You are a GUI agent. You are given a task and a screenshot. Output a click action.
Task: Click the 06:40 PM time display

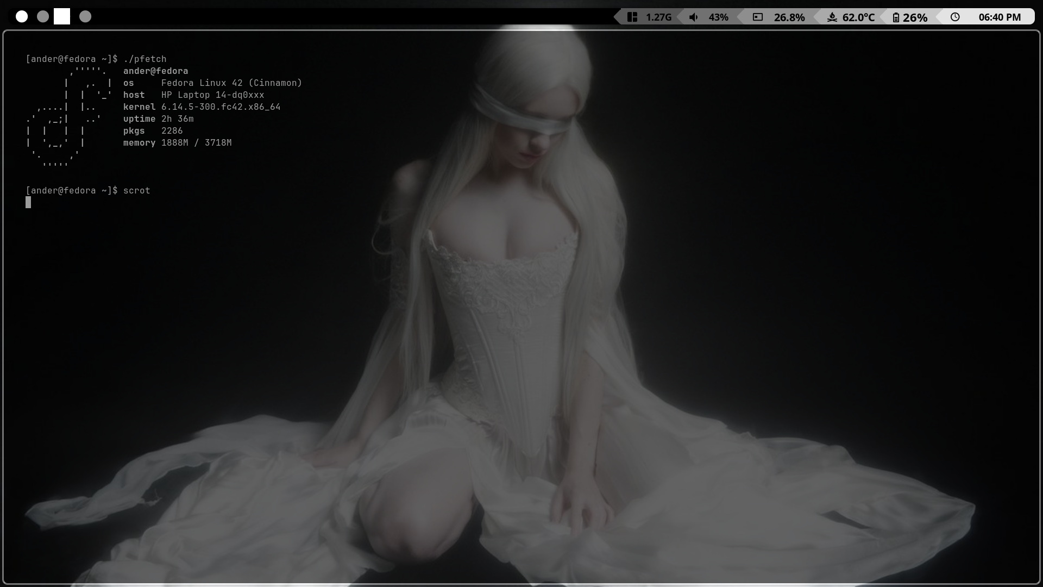1000,17
